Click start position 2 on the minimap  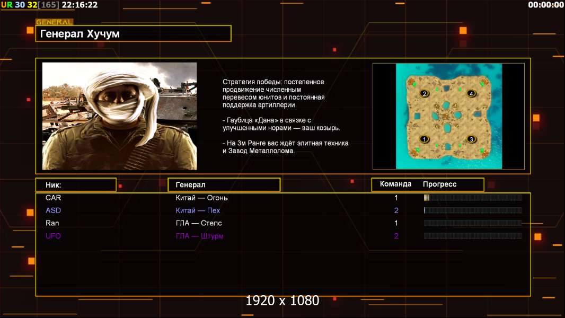[x=424, y=94]
